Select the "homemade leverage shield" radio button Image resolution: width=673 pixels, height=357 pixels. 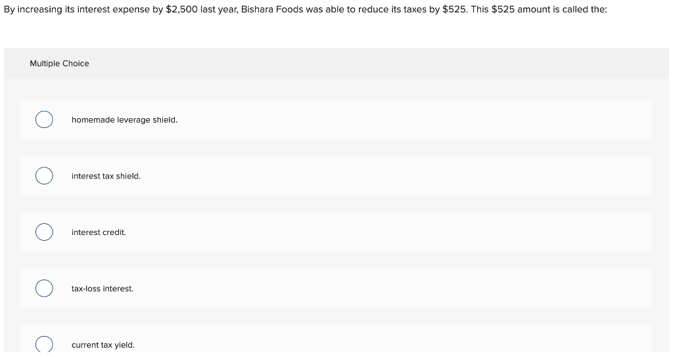tap(44, 119)
